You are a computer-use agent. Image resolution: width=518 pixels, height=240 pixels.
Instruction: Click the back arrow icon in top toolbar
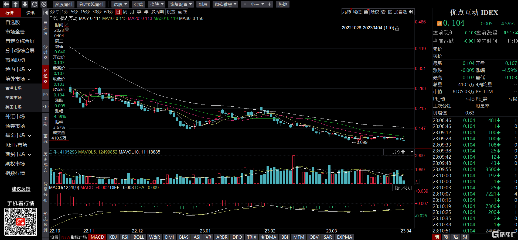6,4
